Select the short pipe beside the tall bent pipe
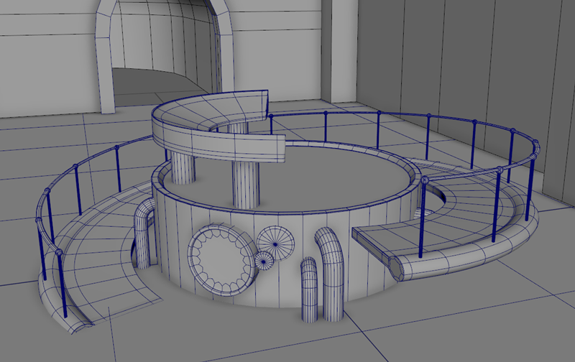Viewport: 575px width, 362px height. [x=310, y=289]
